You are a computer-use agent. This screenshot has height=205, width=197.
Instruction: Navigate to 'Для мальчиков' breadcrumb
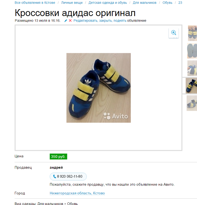coord(145,3)
